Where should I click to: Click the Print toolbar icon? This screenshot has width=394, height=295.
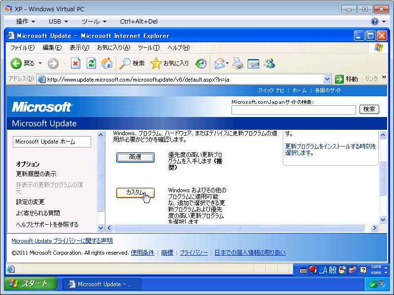238,63
